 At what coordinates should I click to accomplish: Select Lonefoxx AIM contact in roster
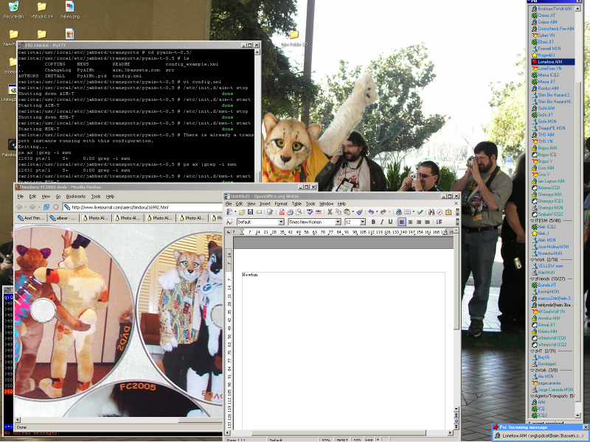pos(549,62)
